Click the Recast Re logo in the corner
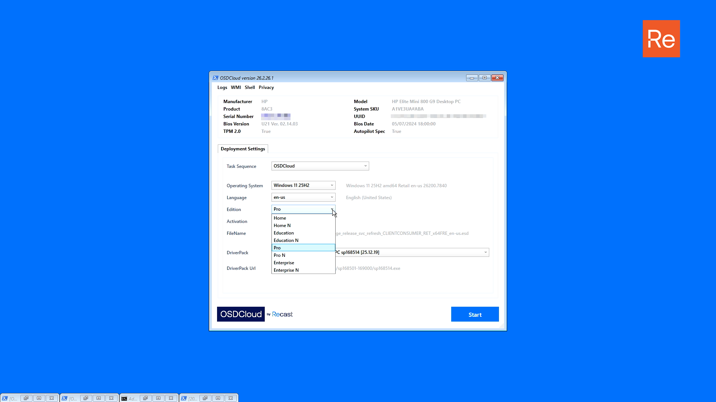Screen dimensions: 716x402 click(661, 39)
